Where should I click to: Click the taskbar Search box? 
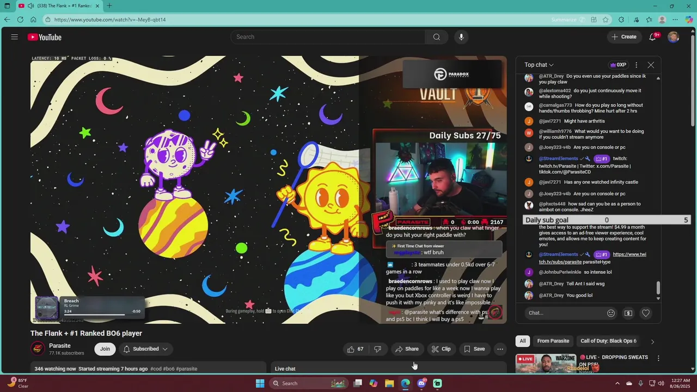point(308,383)
